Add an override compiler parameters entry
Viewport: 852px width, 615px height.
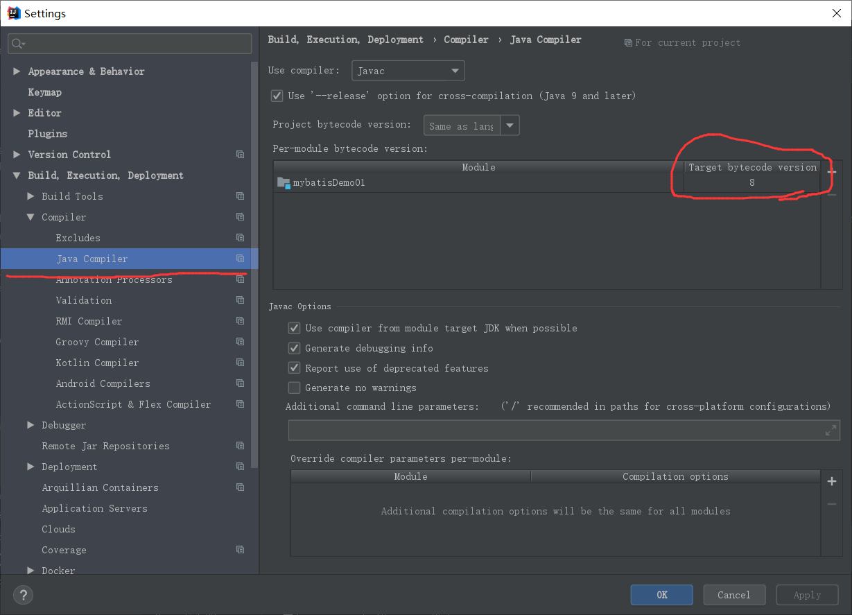[832, 481]
